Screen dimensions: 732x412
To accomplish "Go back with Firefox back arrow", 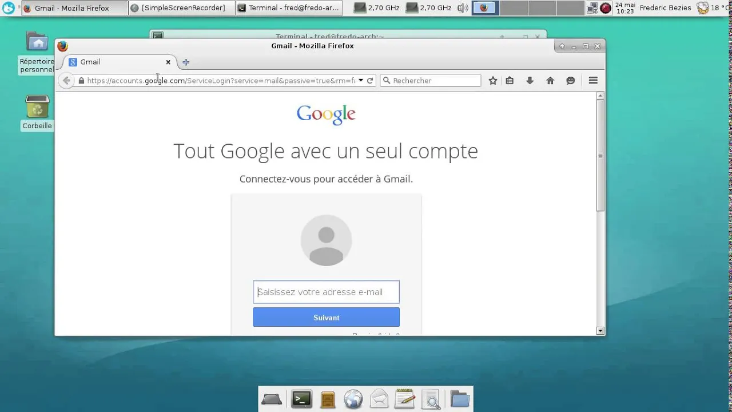I will 67,81.
